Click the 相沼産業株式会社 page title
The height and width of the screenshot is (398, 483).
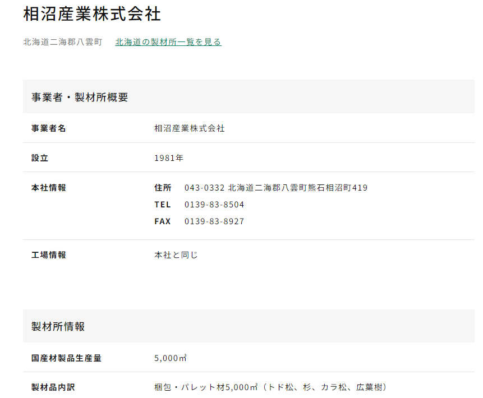(92, 14)
